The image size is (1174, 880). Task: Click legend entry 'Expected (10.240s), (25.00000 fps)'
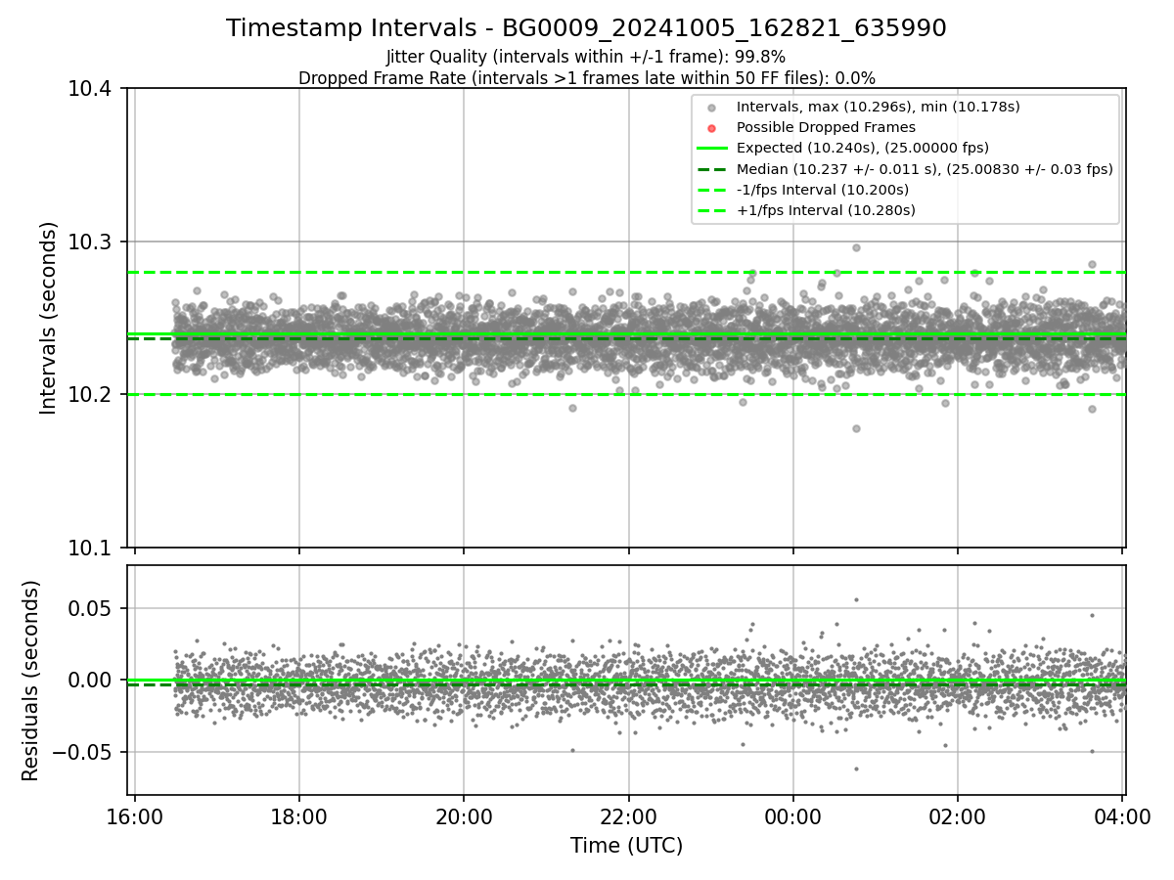coord(863,148)
